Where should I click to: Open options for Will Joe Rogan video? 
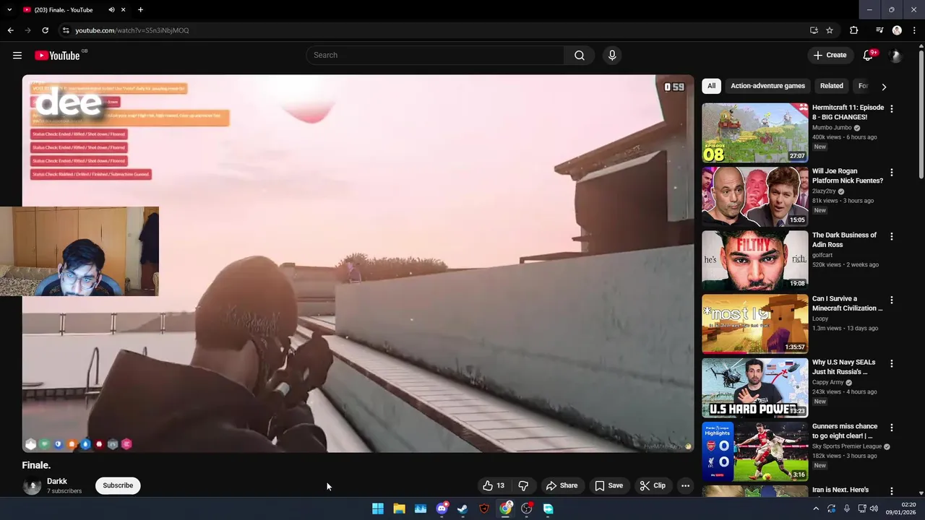(x=891, y=173)
